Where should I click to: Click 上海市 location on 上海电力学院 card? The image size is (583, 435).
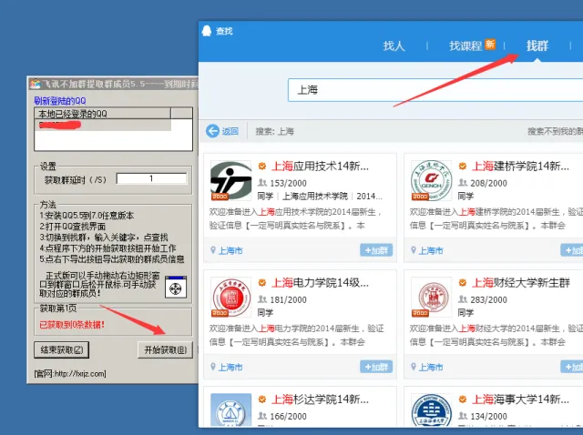click(230, 368)
